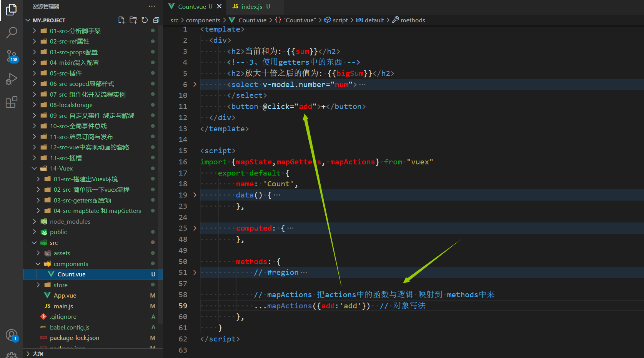
Task: Open the App.vue file
Action: pyautogui.click(x=65, y=295)
